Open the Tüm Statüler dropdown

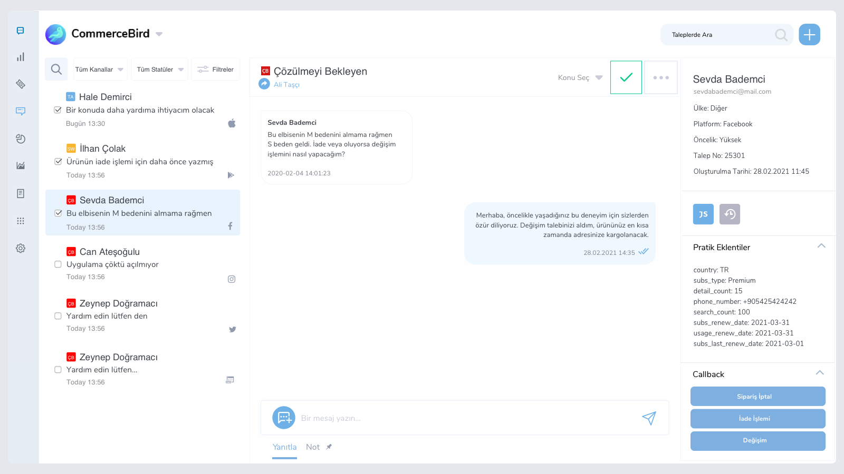(160, 70)
